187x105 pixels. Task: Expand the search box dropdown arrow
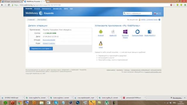tap(151, 13)
